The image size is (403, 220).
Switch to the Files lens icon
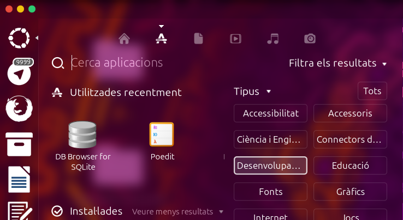tap(198, 39)
